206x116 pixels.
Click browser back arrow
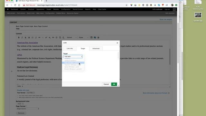7,5
